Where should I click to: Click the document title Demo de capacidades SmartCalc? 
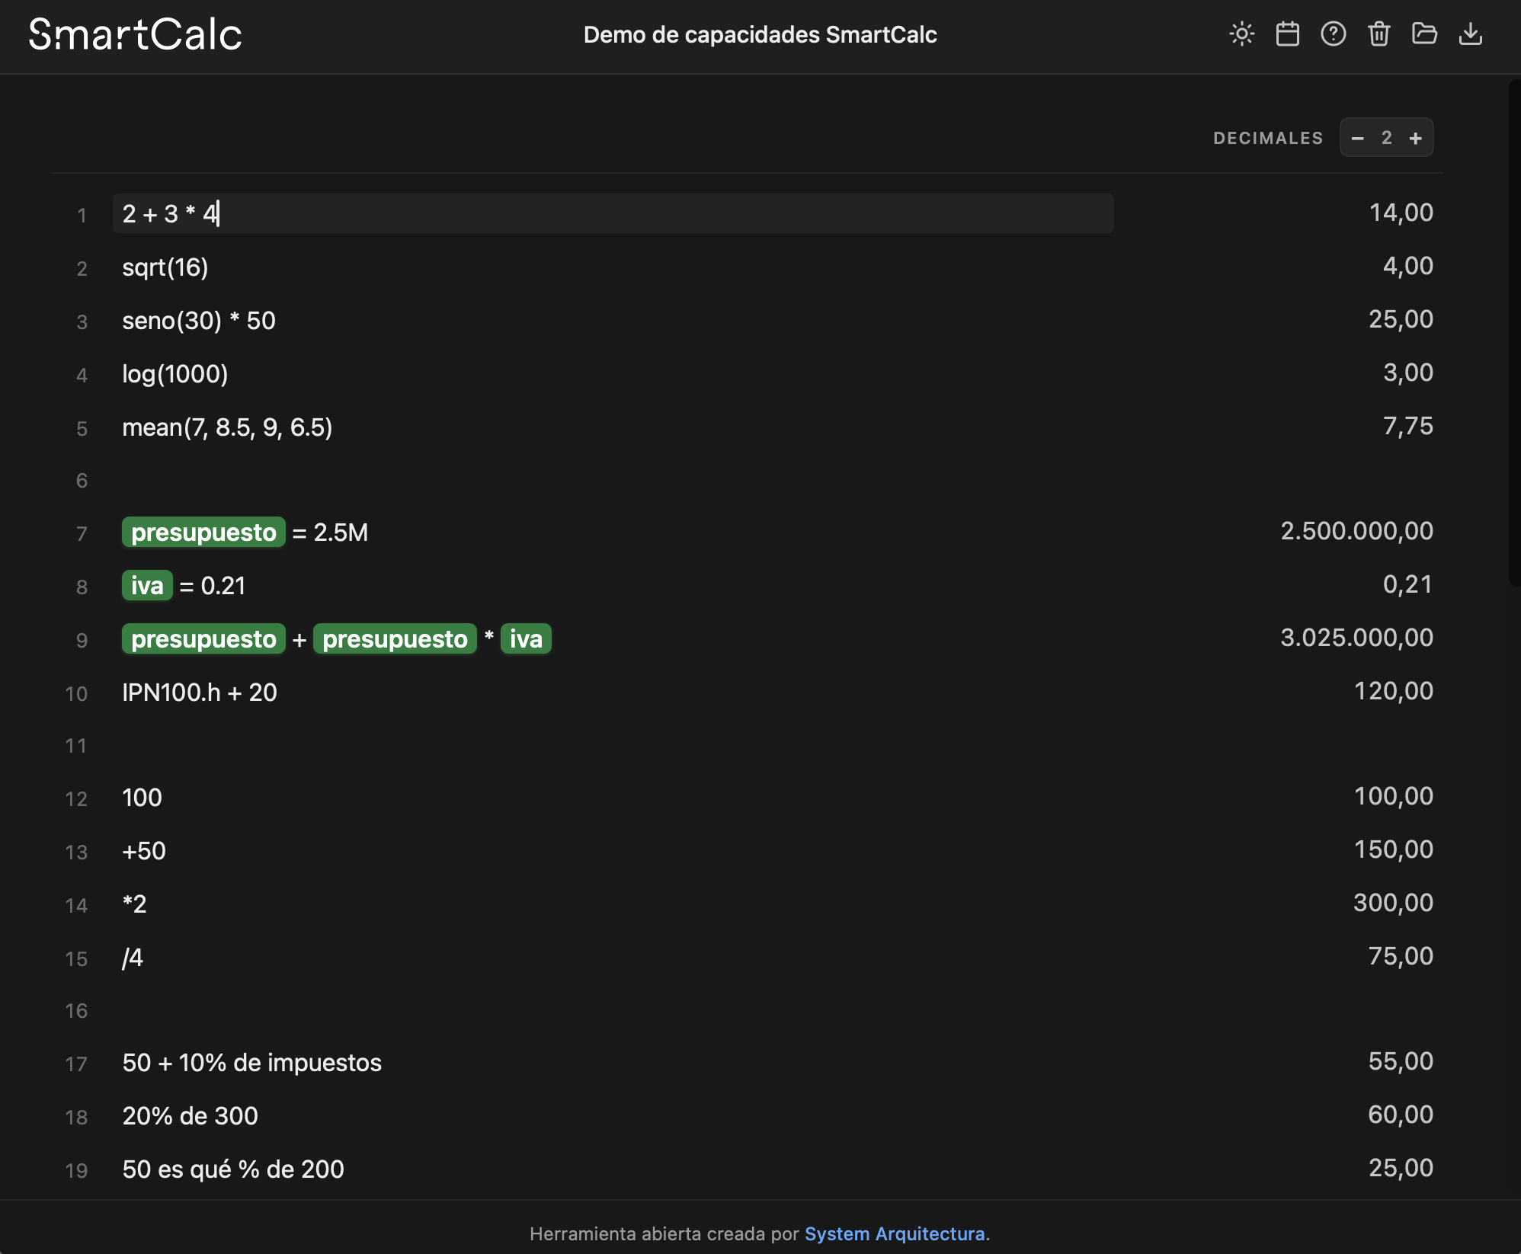(760, 35)
